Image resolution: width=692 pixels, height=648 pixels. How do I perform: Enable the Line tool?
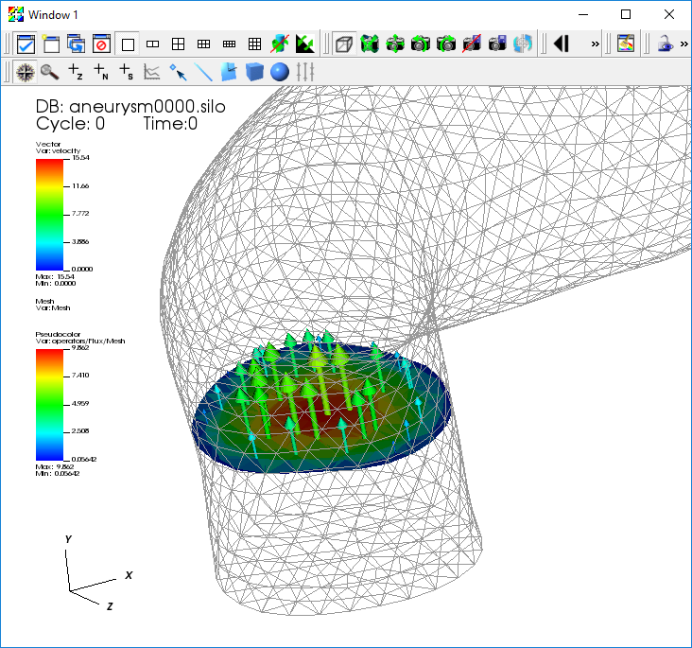coord(203,72)
